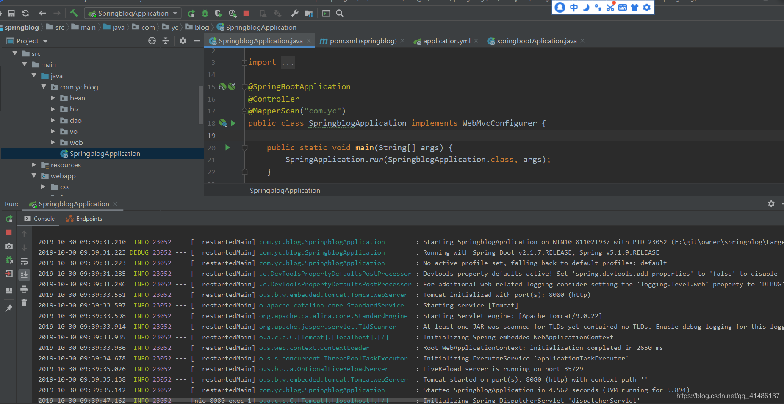Click the Run with Coverage shield icon

click(x=219, y=13)
